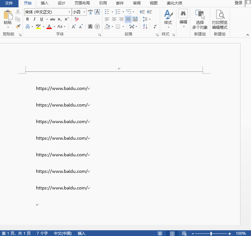Open the font size dropdown
Viewport: 251px width, 236px height.
pos(84,12)
